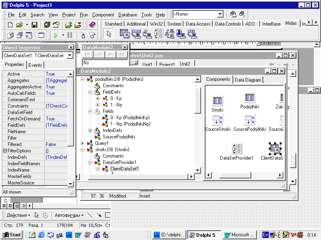321x240 pixels.
Task: Click the Run green arrow icon
Action: tap(55, 35)
